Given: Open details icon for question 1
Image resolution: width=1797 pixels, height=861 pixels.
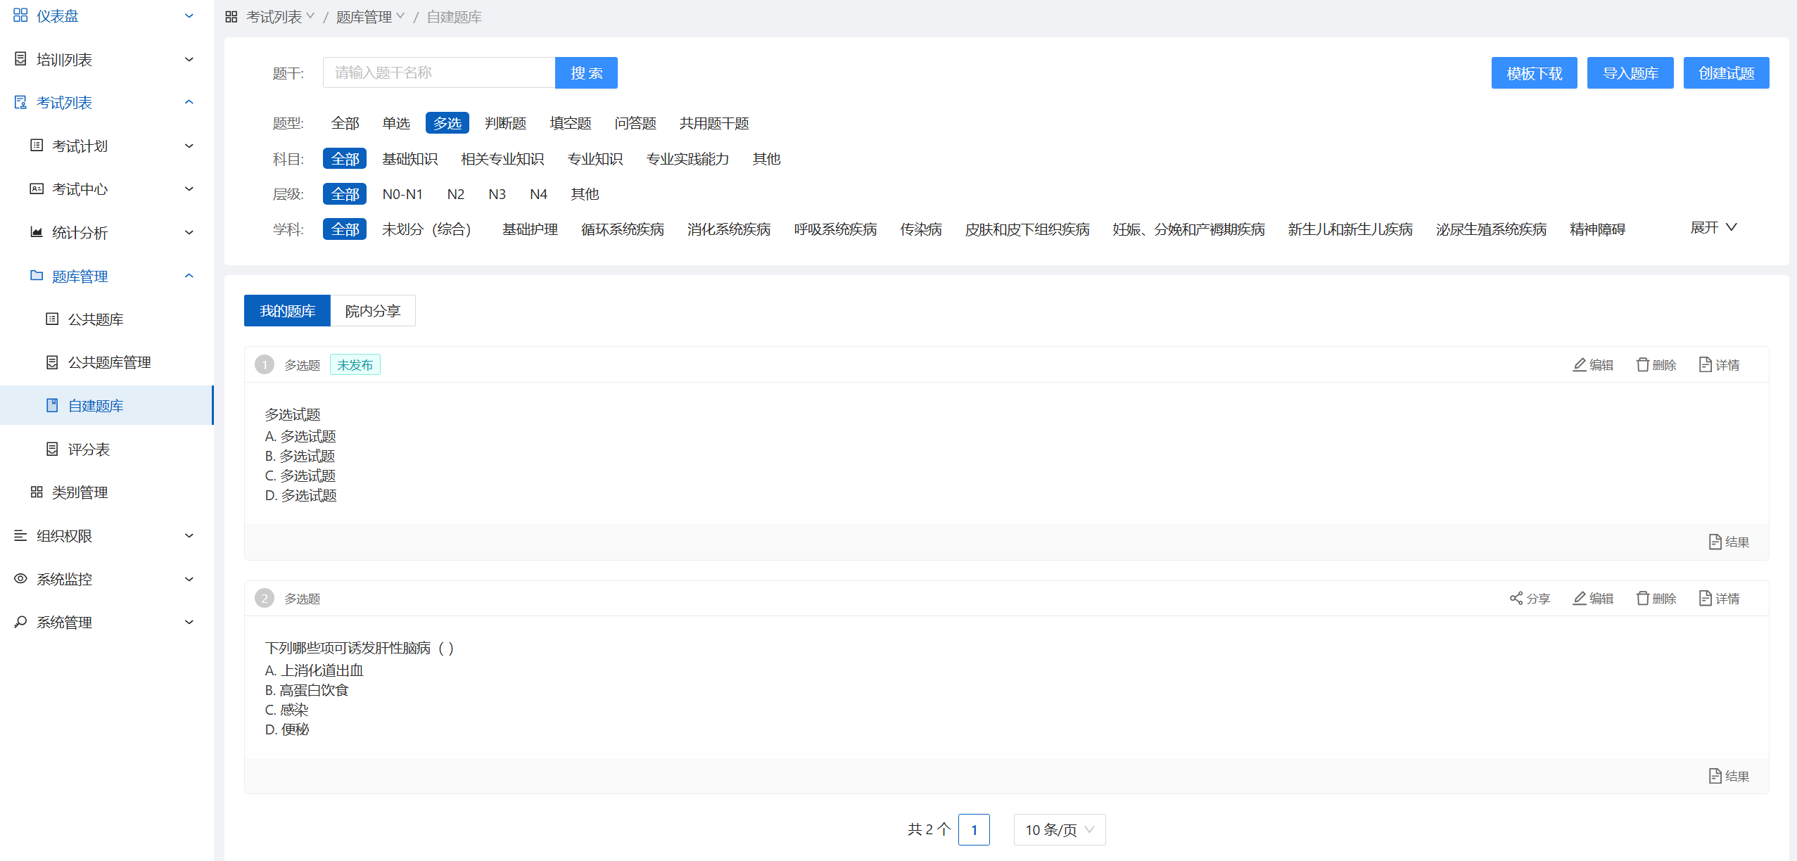Looking at the screenshot, I should [1705, 364].
